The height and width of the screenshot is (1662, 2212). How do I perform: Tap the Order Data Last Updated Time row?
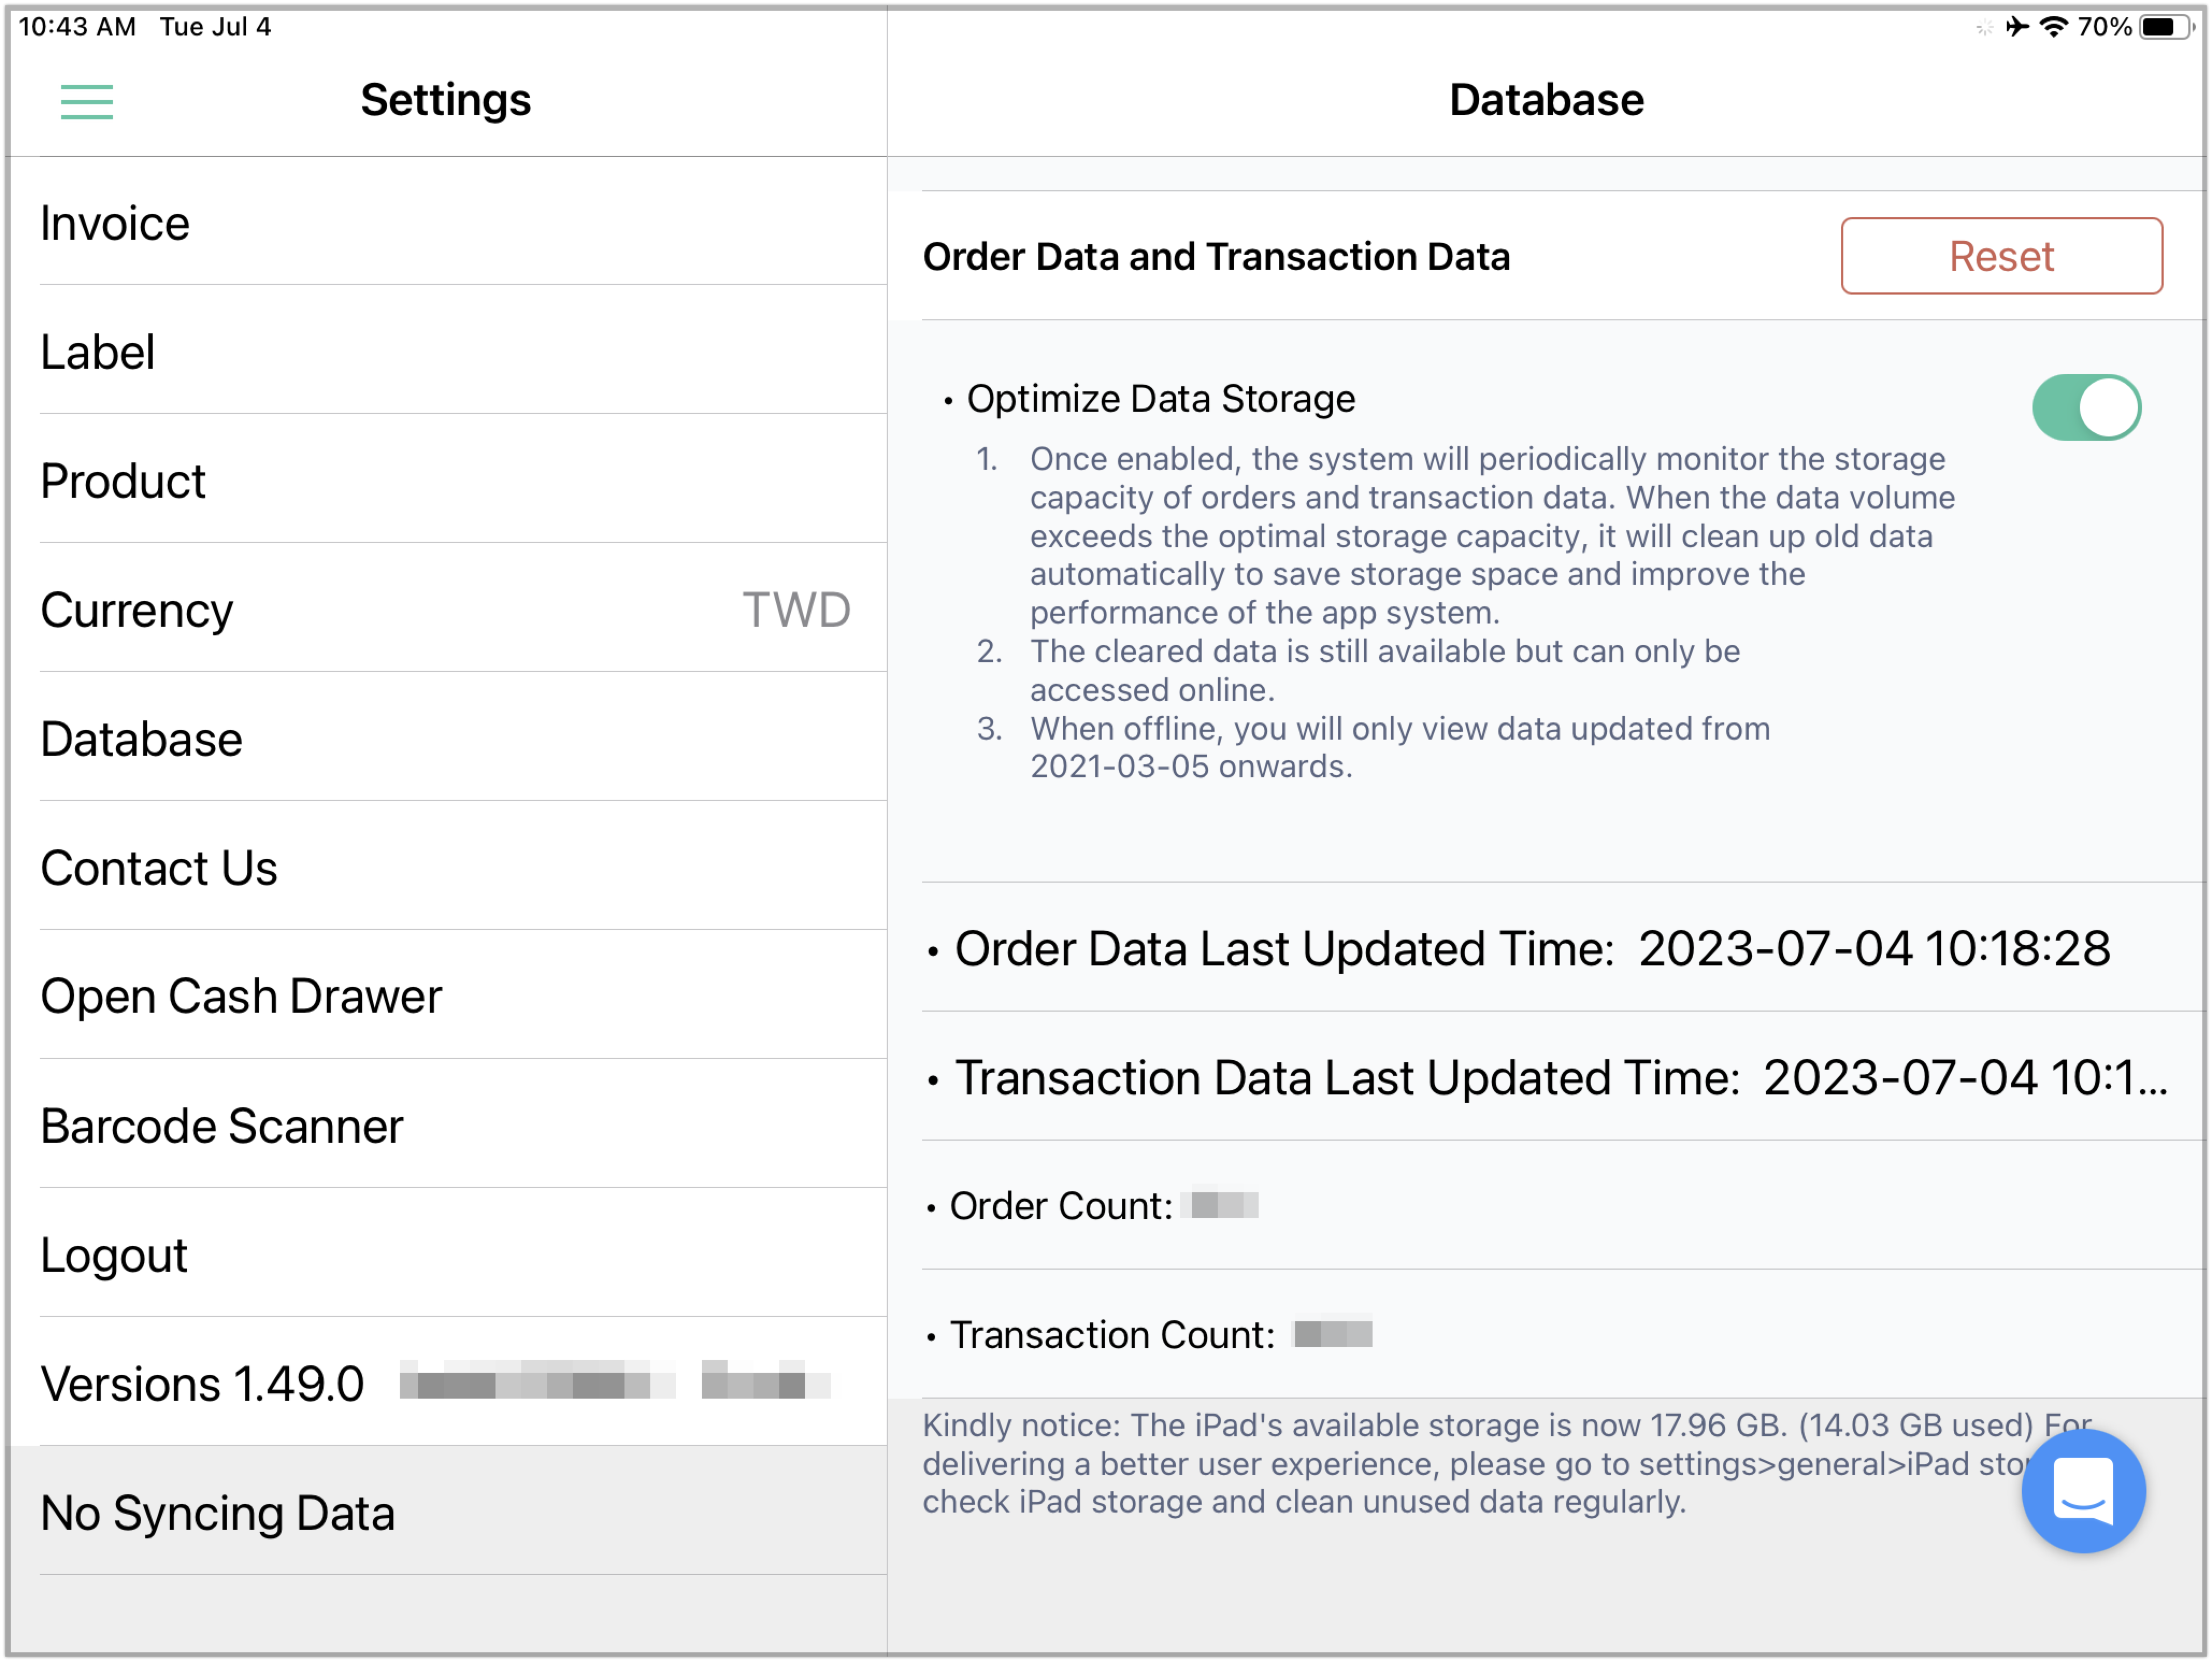(x=1563, y=948)
